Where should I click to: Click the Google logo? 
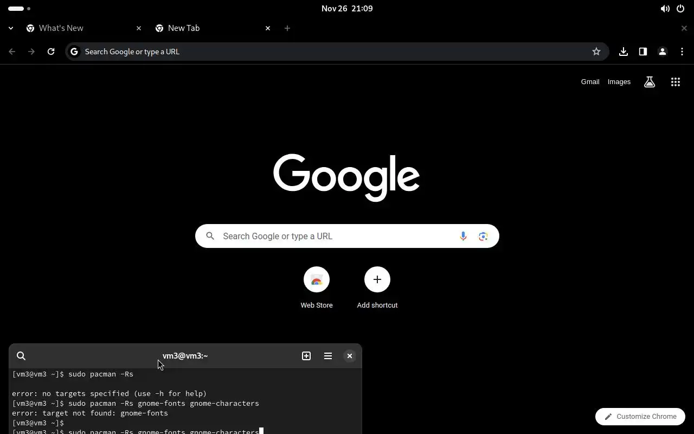346,177
